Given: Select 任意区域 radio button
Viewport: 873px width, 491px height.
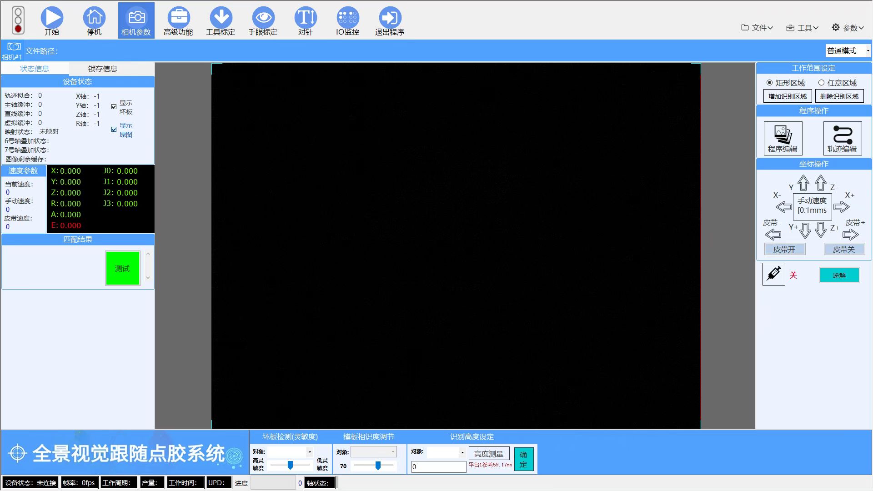Looking at the screenshot, I should (821, 83).
